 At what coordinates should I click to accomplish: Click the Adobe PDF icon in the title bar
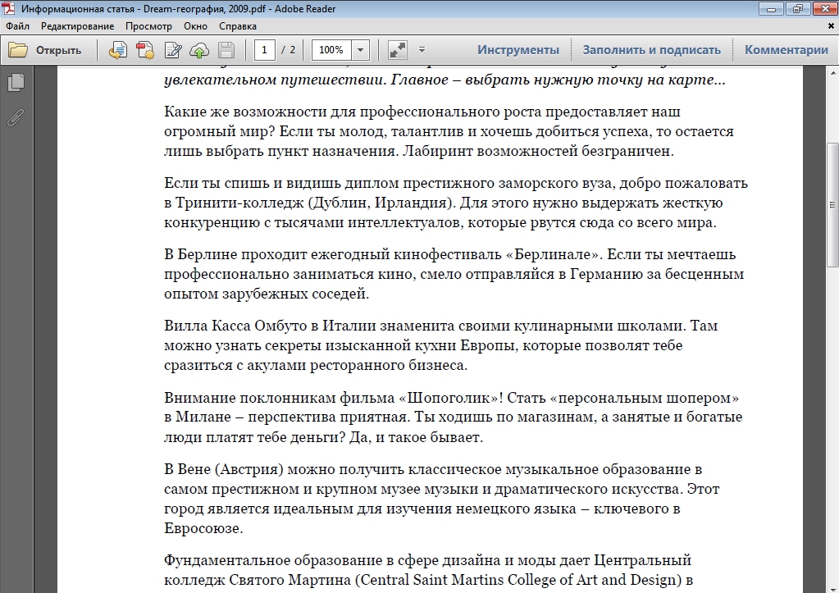[x=8, y=8]
